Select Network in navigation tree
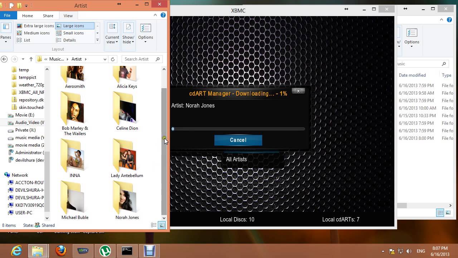 20,175
